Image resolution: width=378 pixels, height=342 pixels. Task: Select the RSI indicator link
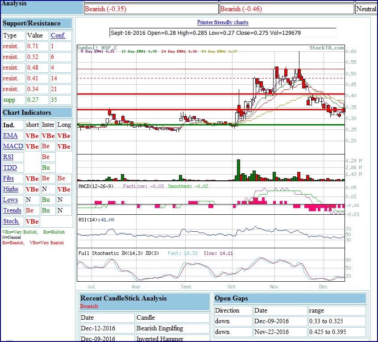[x=8, y=157]
